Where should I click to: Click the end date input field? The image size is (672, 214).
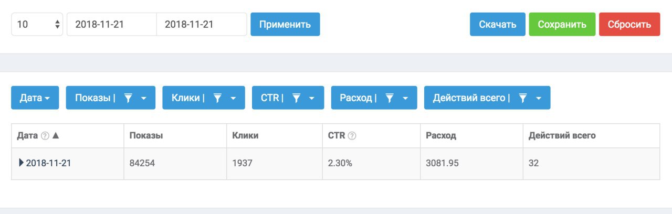202,24
